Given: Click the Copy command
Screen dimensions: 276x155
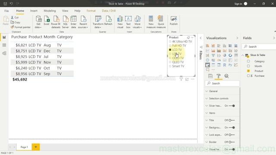Looking at the screenshot, I should click(16, 22).
